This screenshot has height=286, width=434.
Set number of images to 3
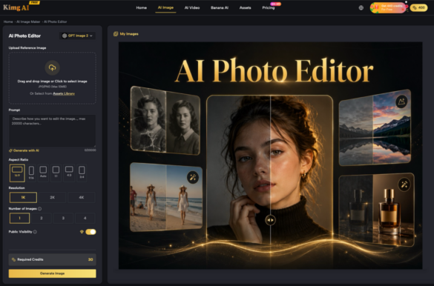pyautogui.click(x=63, y=218)
